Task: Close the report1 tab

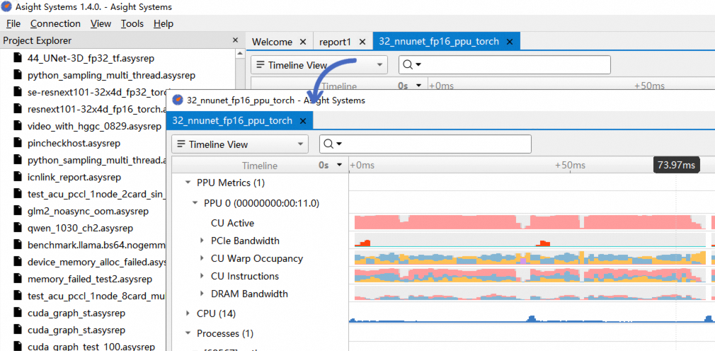Action: tap(362, 42)
